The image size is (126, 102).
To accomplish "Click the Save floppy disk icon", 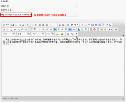I will (13, 25).
